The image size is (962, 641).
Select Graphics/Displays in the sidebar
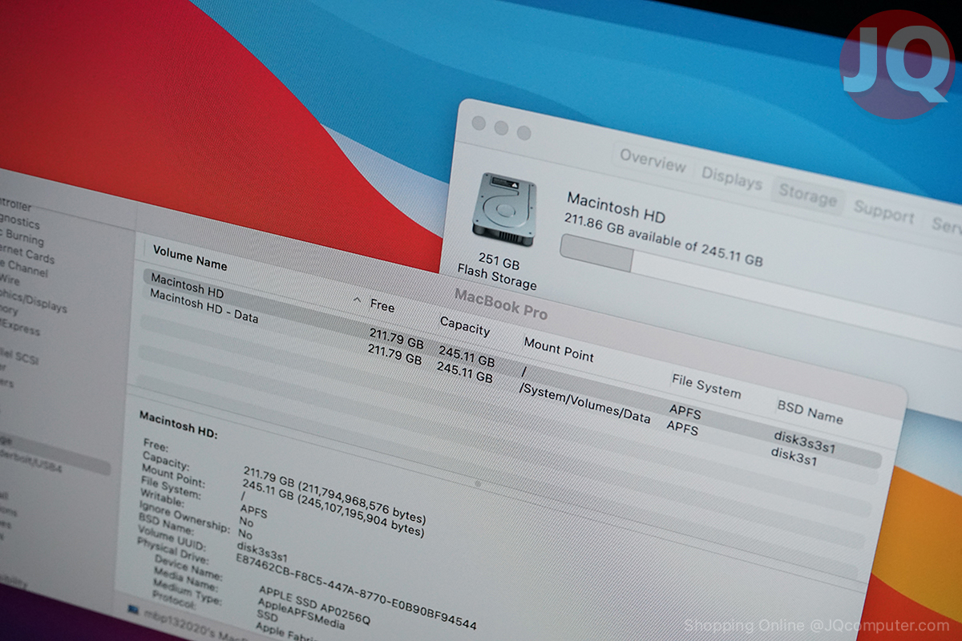[x=34, y=302]
